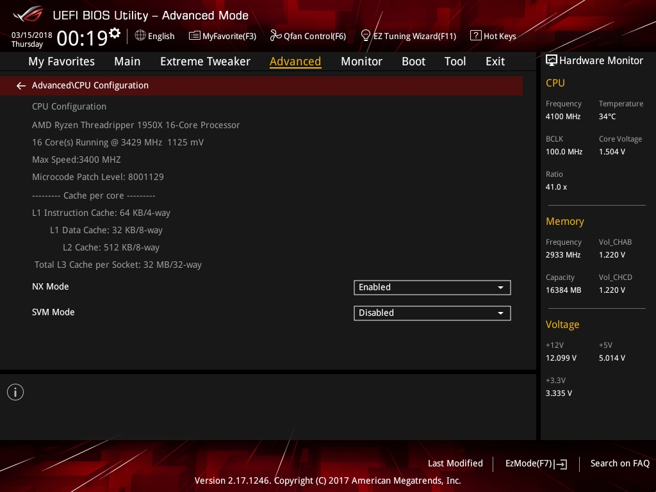Select the NX Mode label
This screenshot has height=492, width=656.
[50, 286]
